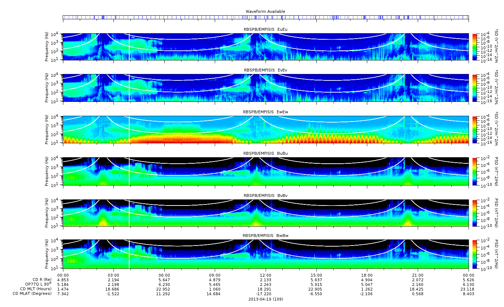Click the MLT value '18.291'

click(x=266, y=289)
